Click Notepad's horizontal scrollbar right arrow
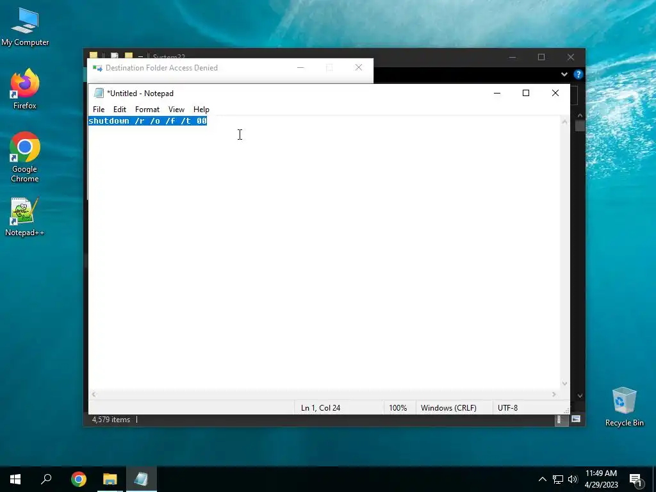This screenshot has height=492, width=656. tap(554, 394)
